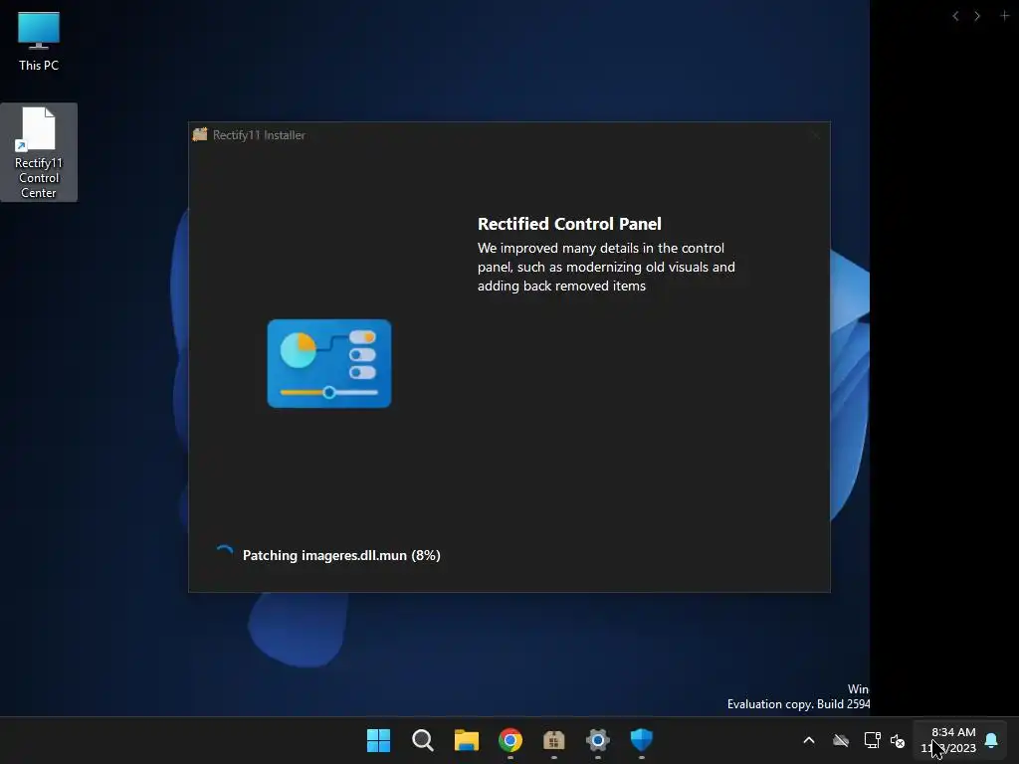Open the This PC desktop icon
This screenshot has width=1019, height=764.
click(39, 40)
